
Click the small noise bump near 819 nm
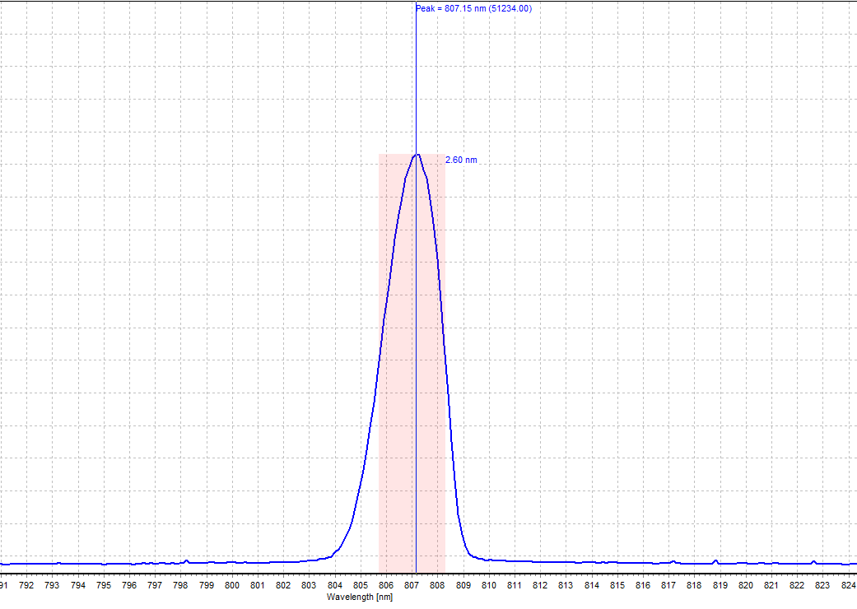pyautogui.click(x=715, y=561)
